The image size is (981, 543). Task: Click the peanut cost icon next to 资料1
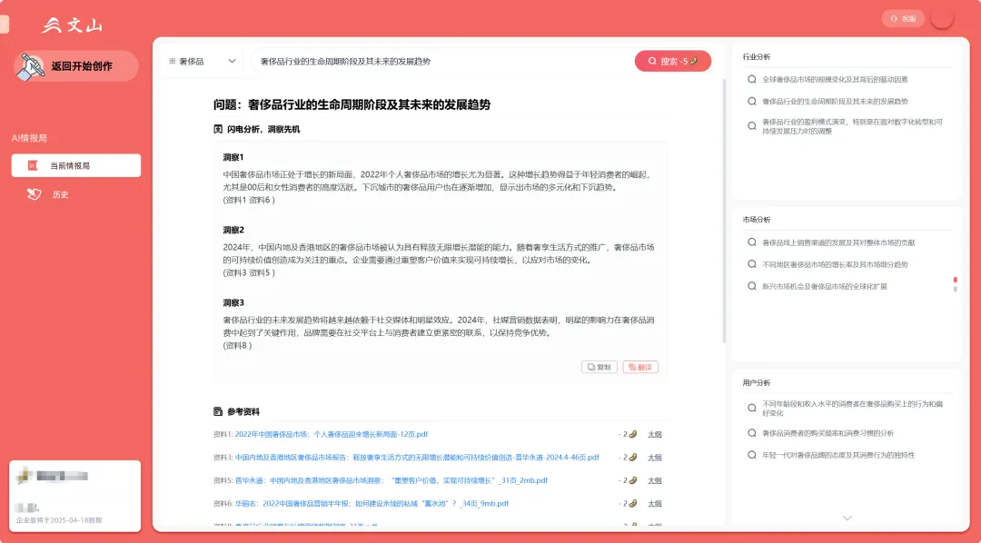click(x=631, y=435)
